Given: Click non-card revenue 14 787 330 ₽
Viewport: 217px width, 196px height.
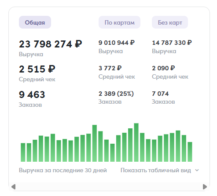Looking at the screenshot, I should click(172, 43).
